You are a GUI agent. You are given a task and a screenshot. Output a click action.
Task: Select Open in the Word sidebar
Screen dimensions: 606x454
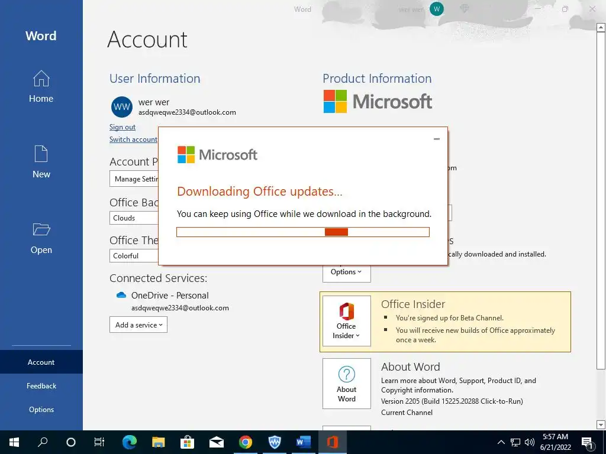41,238
